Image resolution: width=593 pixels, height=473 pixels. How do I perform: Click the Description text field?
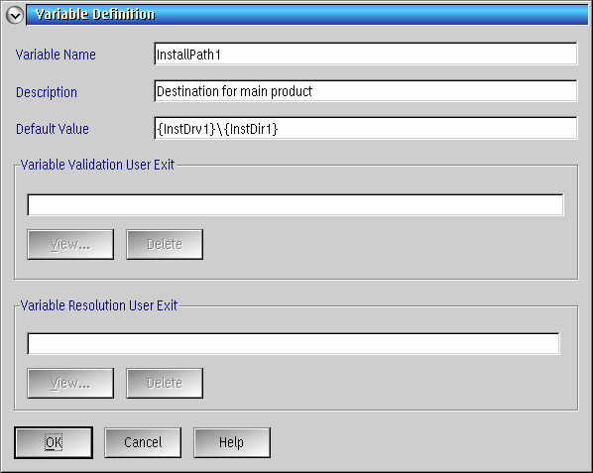366,91
